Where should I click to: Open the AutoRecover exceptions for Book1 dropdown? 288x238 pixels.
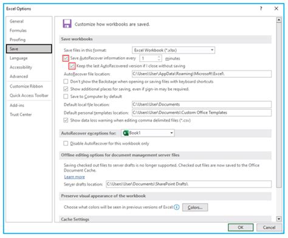pyautogui.click(x=148, y=133)
